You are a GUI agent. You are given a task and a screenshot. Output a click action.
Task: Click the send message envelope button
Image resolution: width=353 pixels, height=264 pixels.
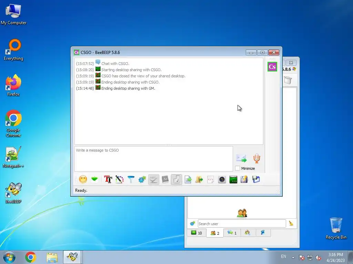click(x=241, y=158)
